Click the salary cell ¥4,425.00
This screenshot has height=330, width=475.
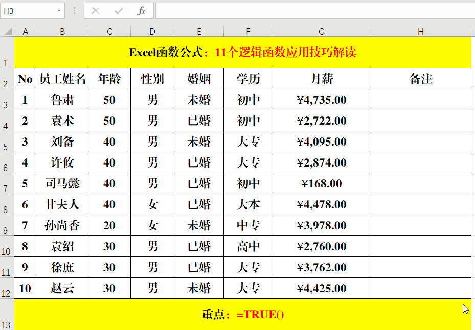[322, 288]
